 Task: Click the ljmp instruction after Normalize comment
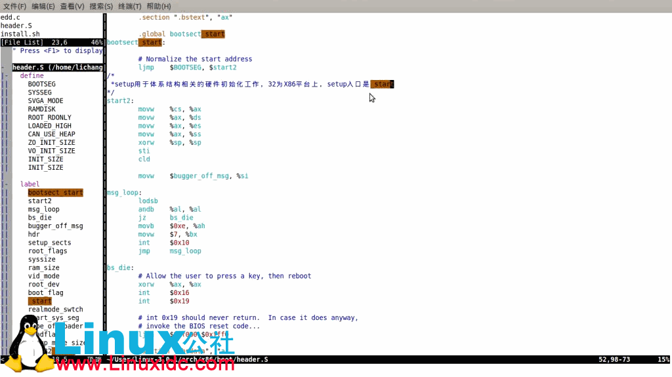pyautogui.click(x=146, y=68)
